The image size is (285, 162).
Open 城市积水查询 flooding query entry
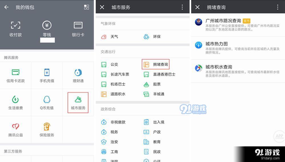click(238, 71)
